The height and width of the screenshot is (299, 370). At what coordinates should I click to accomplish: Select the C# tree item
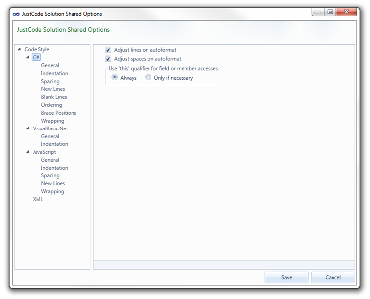(x=36, y=57)
